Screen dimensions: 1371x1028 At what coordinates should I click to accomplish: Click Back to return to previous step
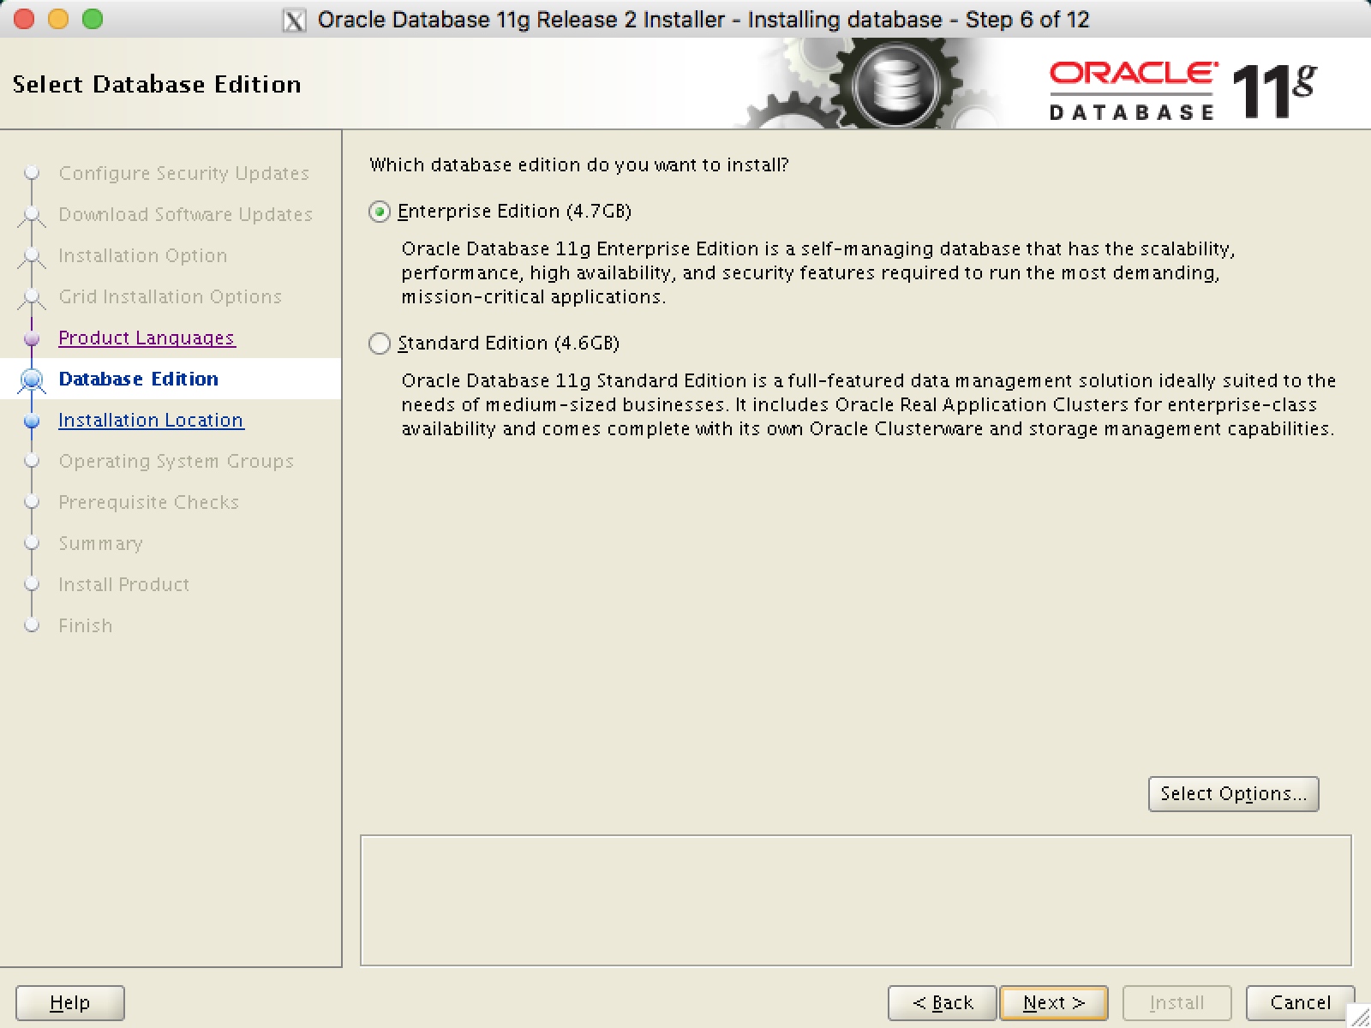click(x=941, y=1002)
